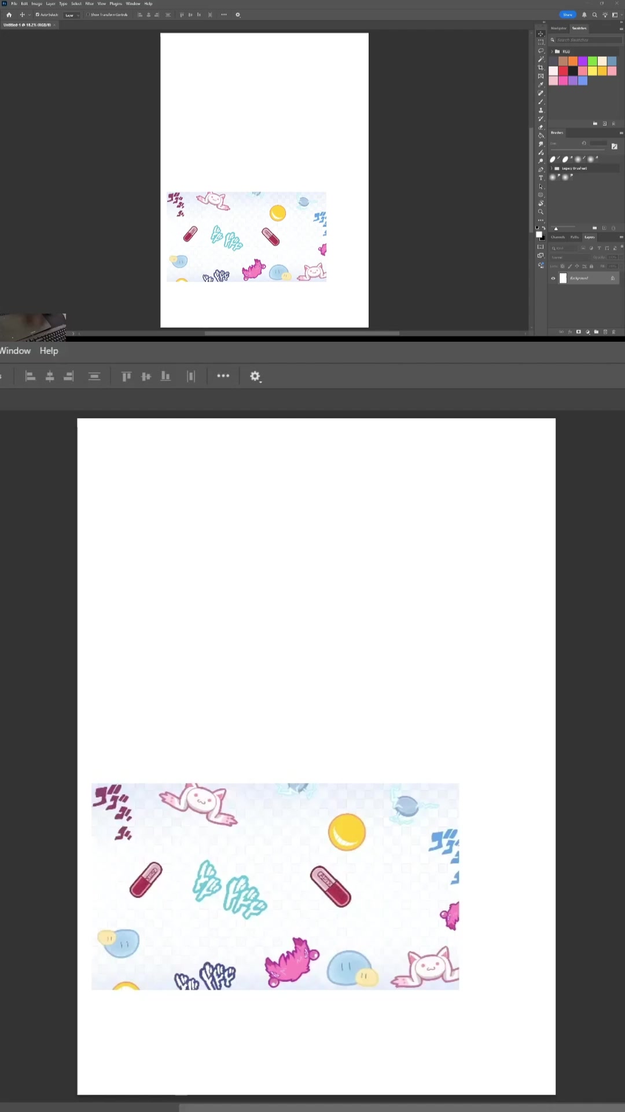Select the Move tool in the toolbar

[x=541, y=34]
